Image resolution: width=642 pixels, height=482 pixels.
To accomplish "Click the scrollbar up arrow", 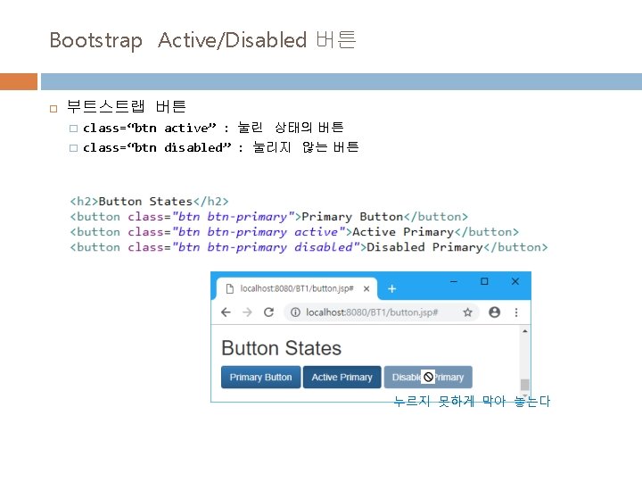I will click(525, 331).
